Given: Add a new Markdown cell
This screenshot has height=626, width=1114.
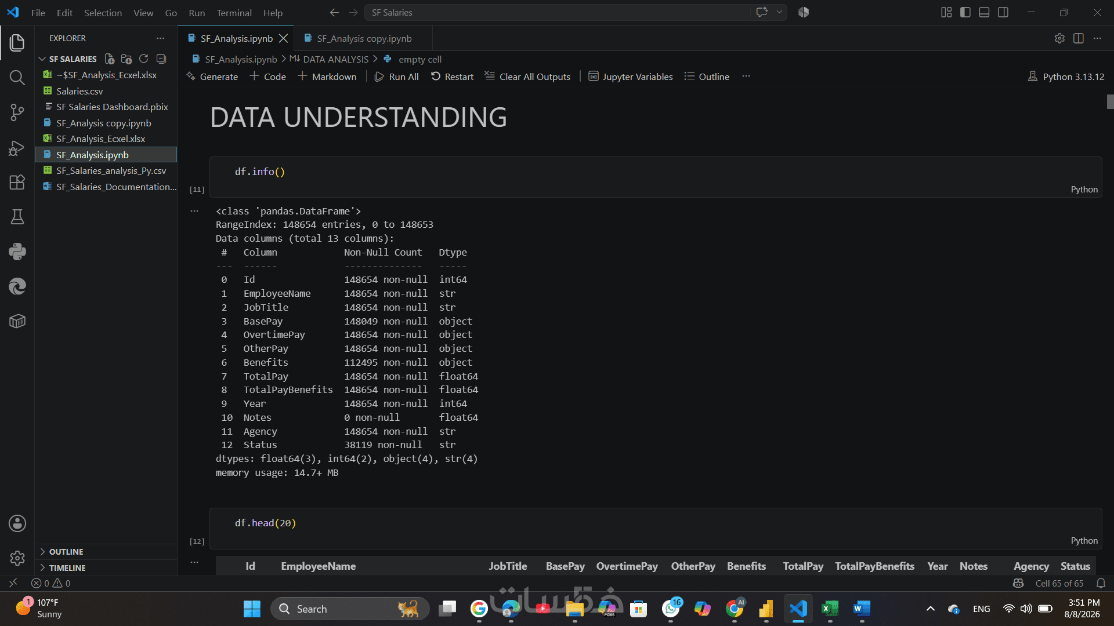Looking at the screenshot, I should pos(327,77).
